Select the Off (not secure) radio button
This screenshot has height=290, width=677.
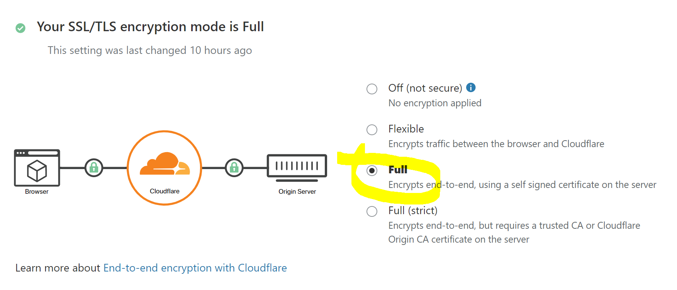372,89
